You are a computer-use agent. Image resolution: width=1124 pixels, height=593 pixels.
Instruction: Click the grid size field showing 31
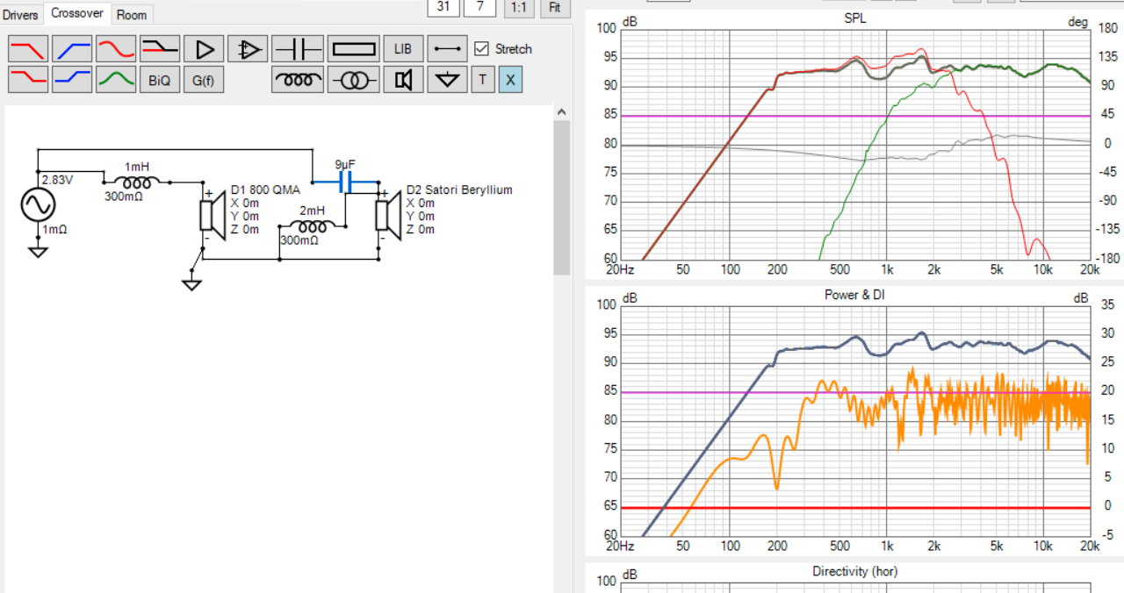point(443,7)
